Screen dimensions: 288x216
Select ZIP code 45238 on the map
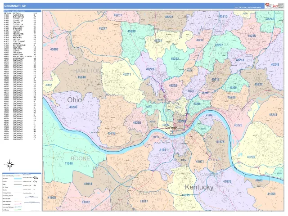[x=111, y=133]
